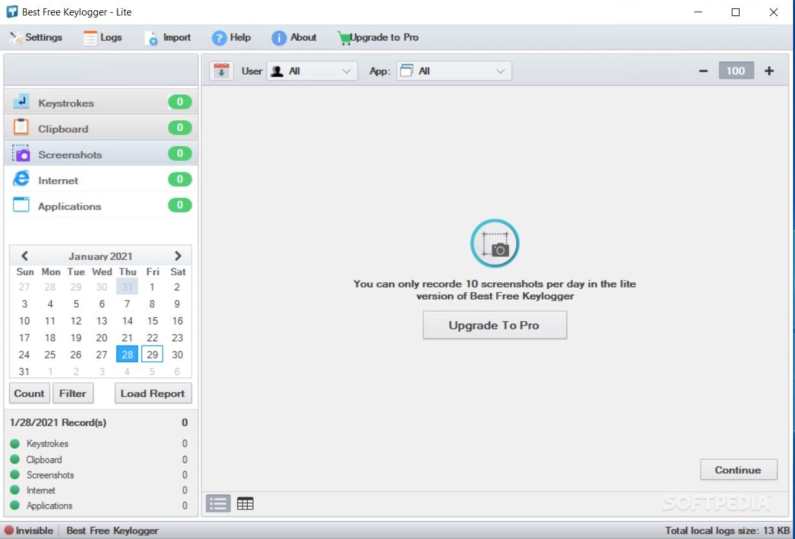Select January 5 in calendar
The width and height of the screenshot is (795, 539).
coord(76,304)
